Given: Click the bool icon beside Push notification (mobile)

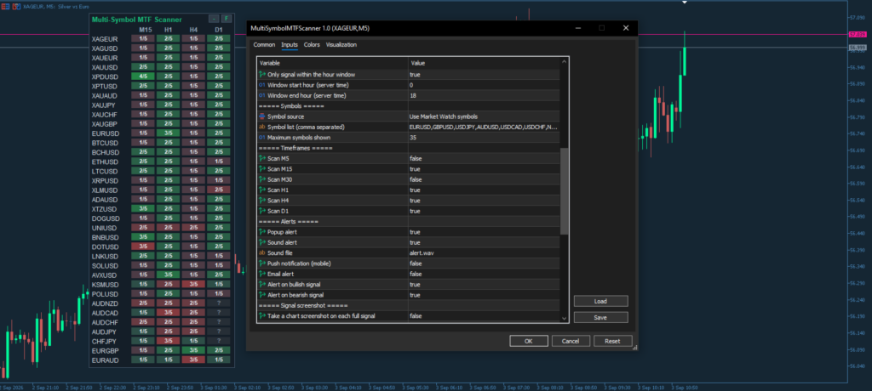Looking at the screenshot, I should tap(262, 263).
